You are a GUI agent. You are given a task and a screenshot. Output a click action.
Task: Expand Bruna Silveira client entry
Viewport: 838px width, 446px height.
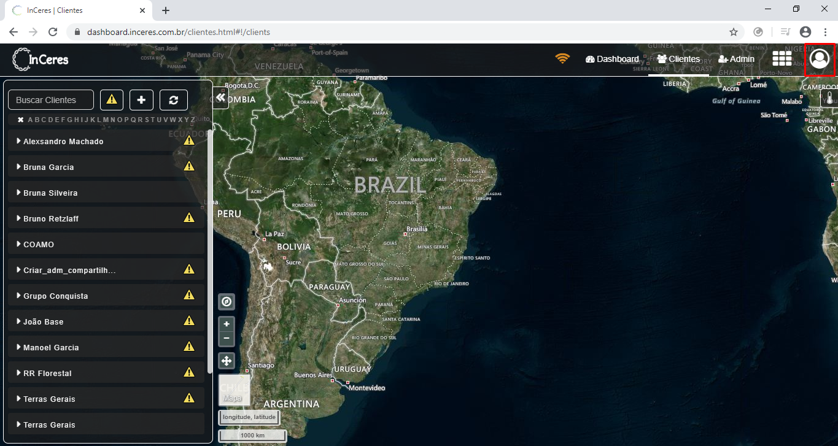coord(19,193)
